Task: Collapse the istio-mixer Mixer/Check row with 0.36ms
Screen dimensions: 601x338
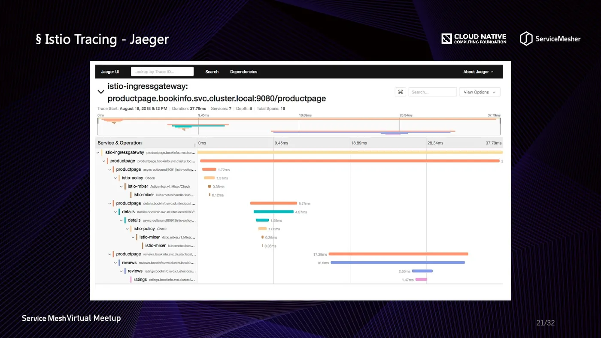Action: pyautogui.click(x=121, y=187)
